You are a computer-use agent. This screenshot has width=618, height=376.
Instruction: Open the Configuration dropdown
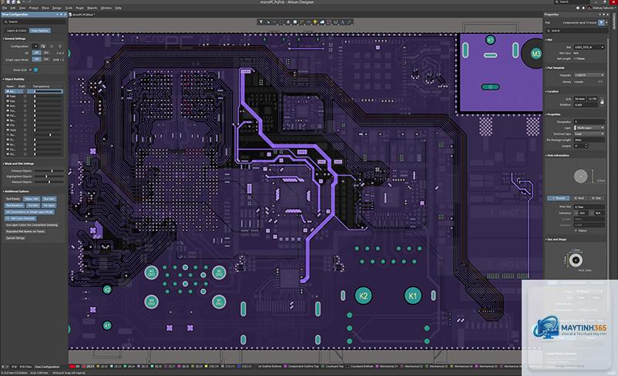35,46
